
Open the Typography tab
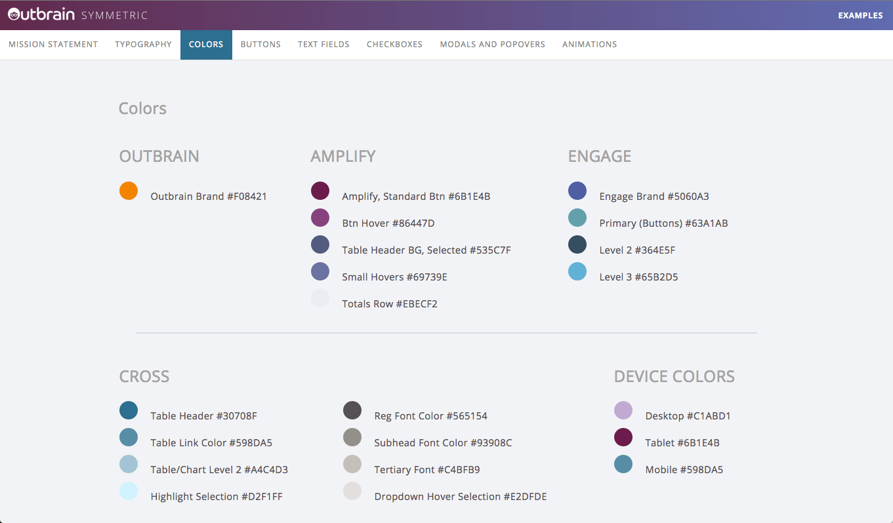tap(143, 45)
